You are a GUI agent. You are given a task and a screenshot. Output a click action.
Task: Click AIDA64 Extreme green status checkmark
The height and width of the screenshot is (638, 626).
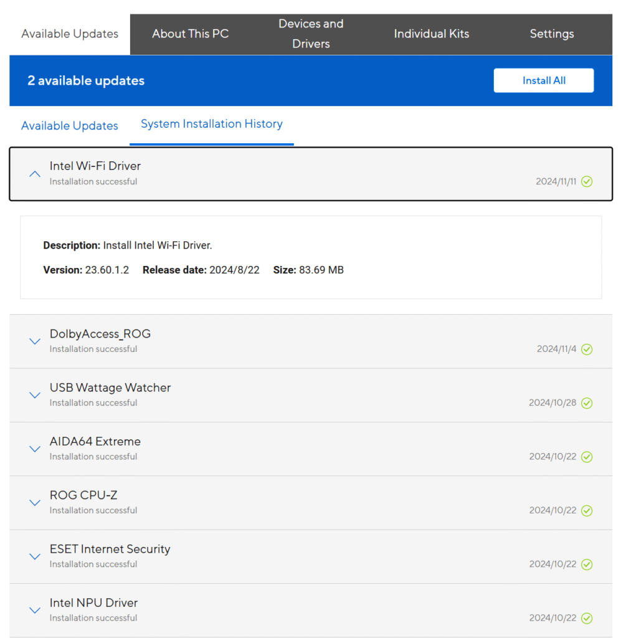pos(586,457)
